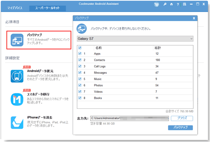Uncheck the Call Logs checkbox
Viewport: 210px width, 142px height.
(x=80, y=66)
